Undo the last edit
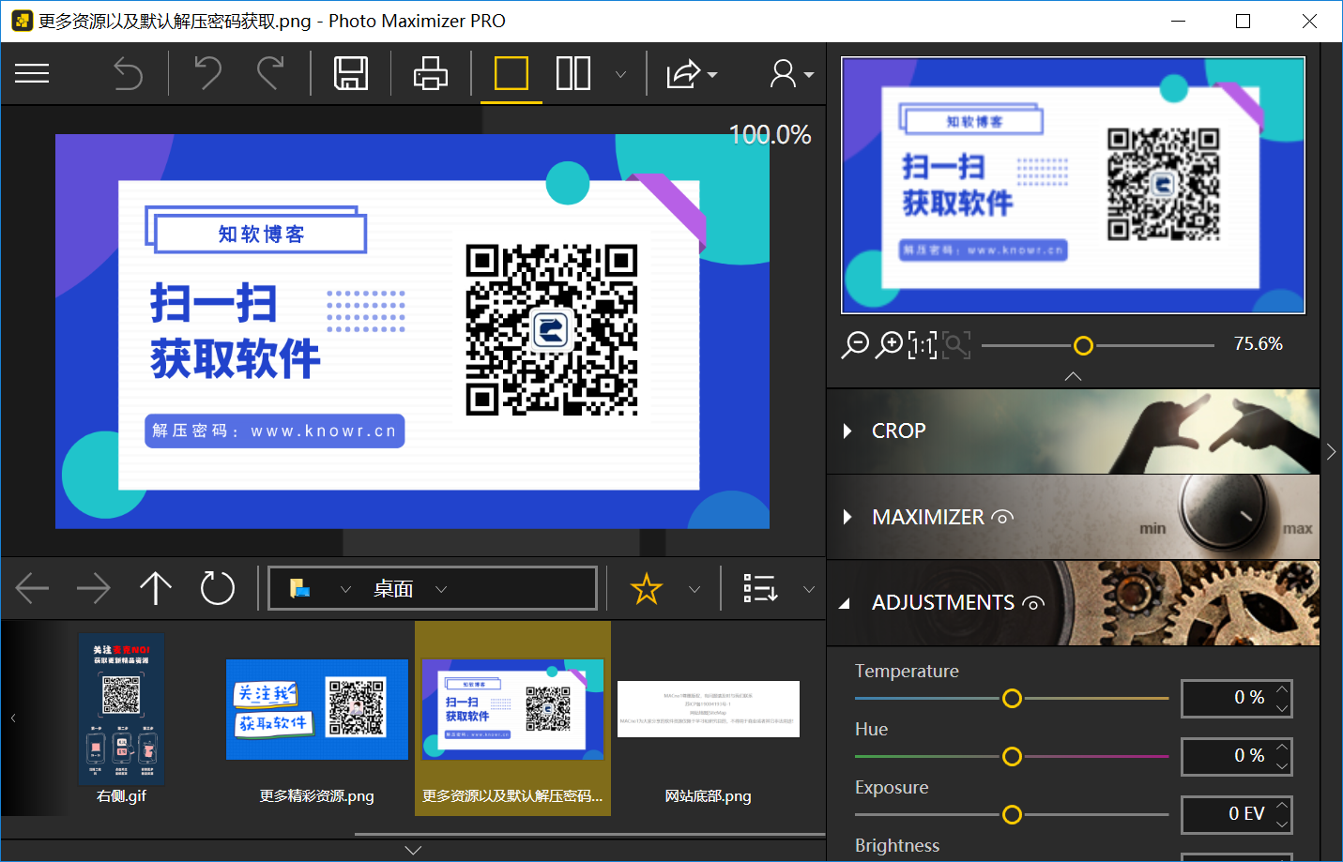 pos(207,73)
